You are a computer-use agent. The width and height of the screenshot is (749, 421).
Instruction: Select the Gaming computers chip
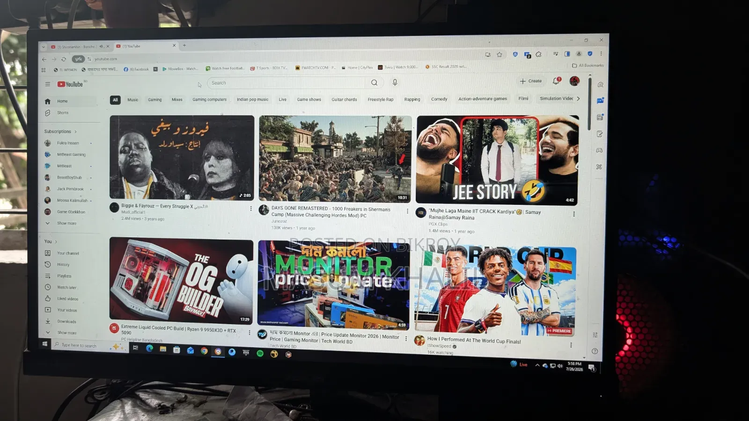(209, 100)
